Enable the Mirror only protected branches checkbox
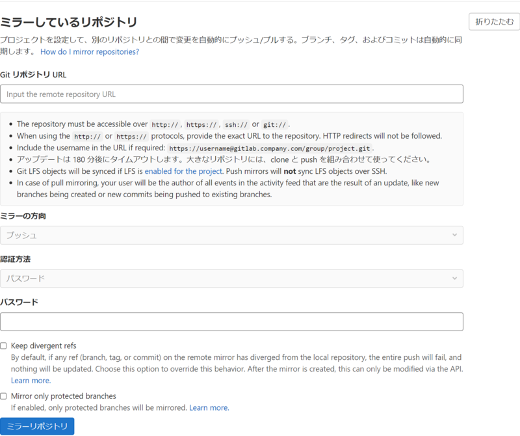 [x=4, y=396]
